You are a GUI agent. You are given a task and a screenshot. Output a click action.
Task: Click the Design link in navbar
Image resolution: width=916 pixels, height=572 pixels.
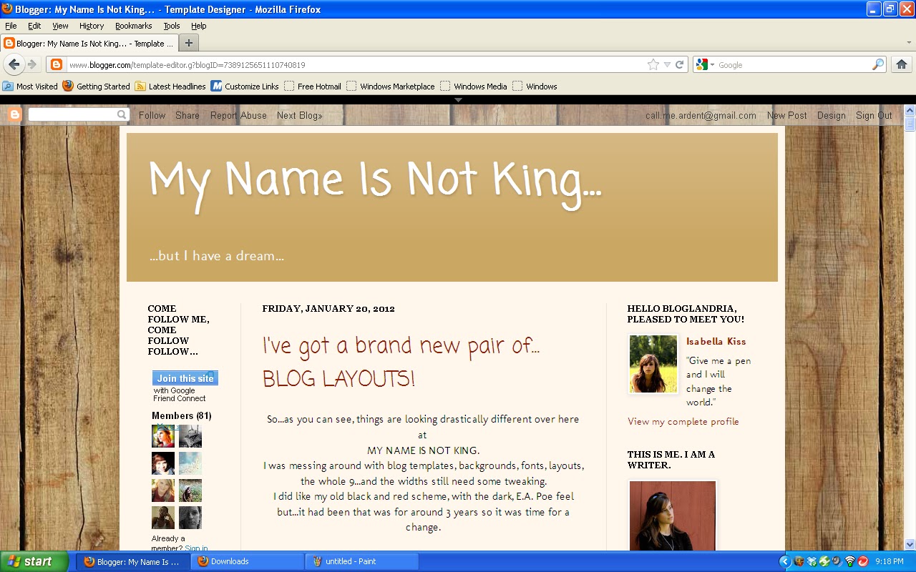coord(832,115)
